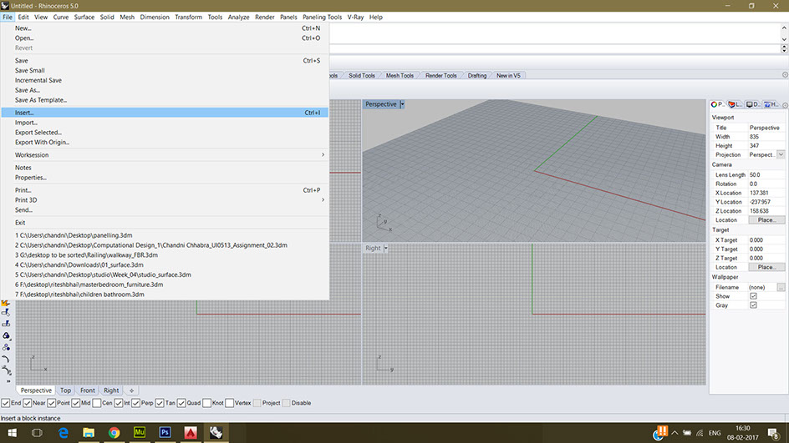Add a new viewport tab with plus icon

[x=131, y=390]
